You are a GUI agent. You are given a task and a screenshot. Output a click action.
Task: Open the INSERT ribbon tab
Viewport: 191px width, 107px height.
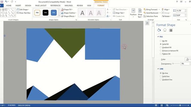pyautogui.click(x=18, y=6)
